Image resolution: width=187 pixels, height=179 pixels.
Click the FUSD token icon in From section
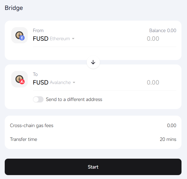(x=19, y=35)
